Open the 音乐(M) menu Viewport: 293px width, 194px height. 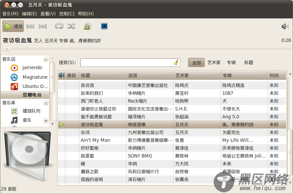coord(10,14)
